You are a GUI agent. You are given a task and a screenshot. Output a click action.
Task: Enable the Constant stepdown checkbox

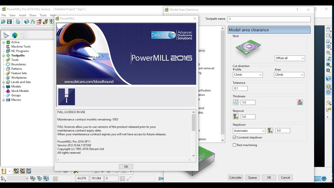pos(234,137)
